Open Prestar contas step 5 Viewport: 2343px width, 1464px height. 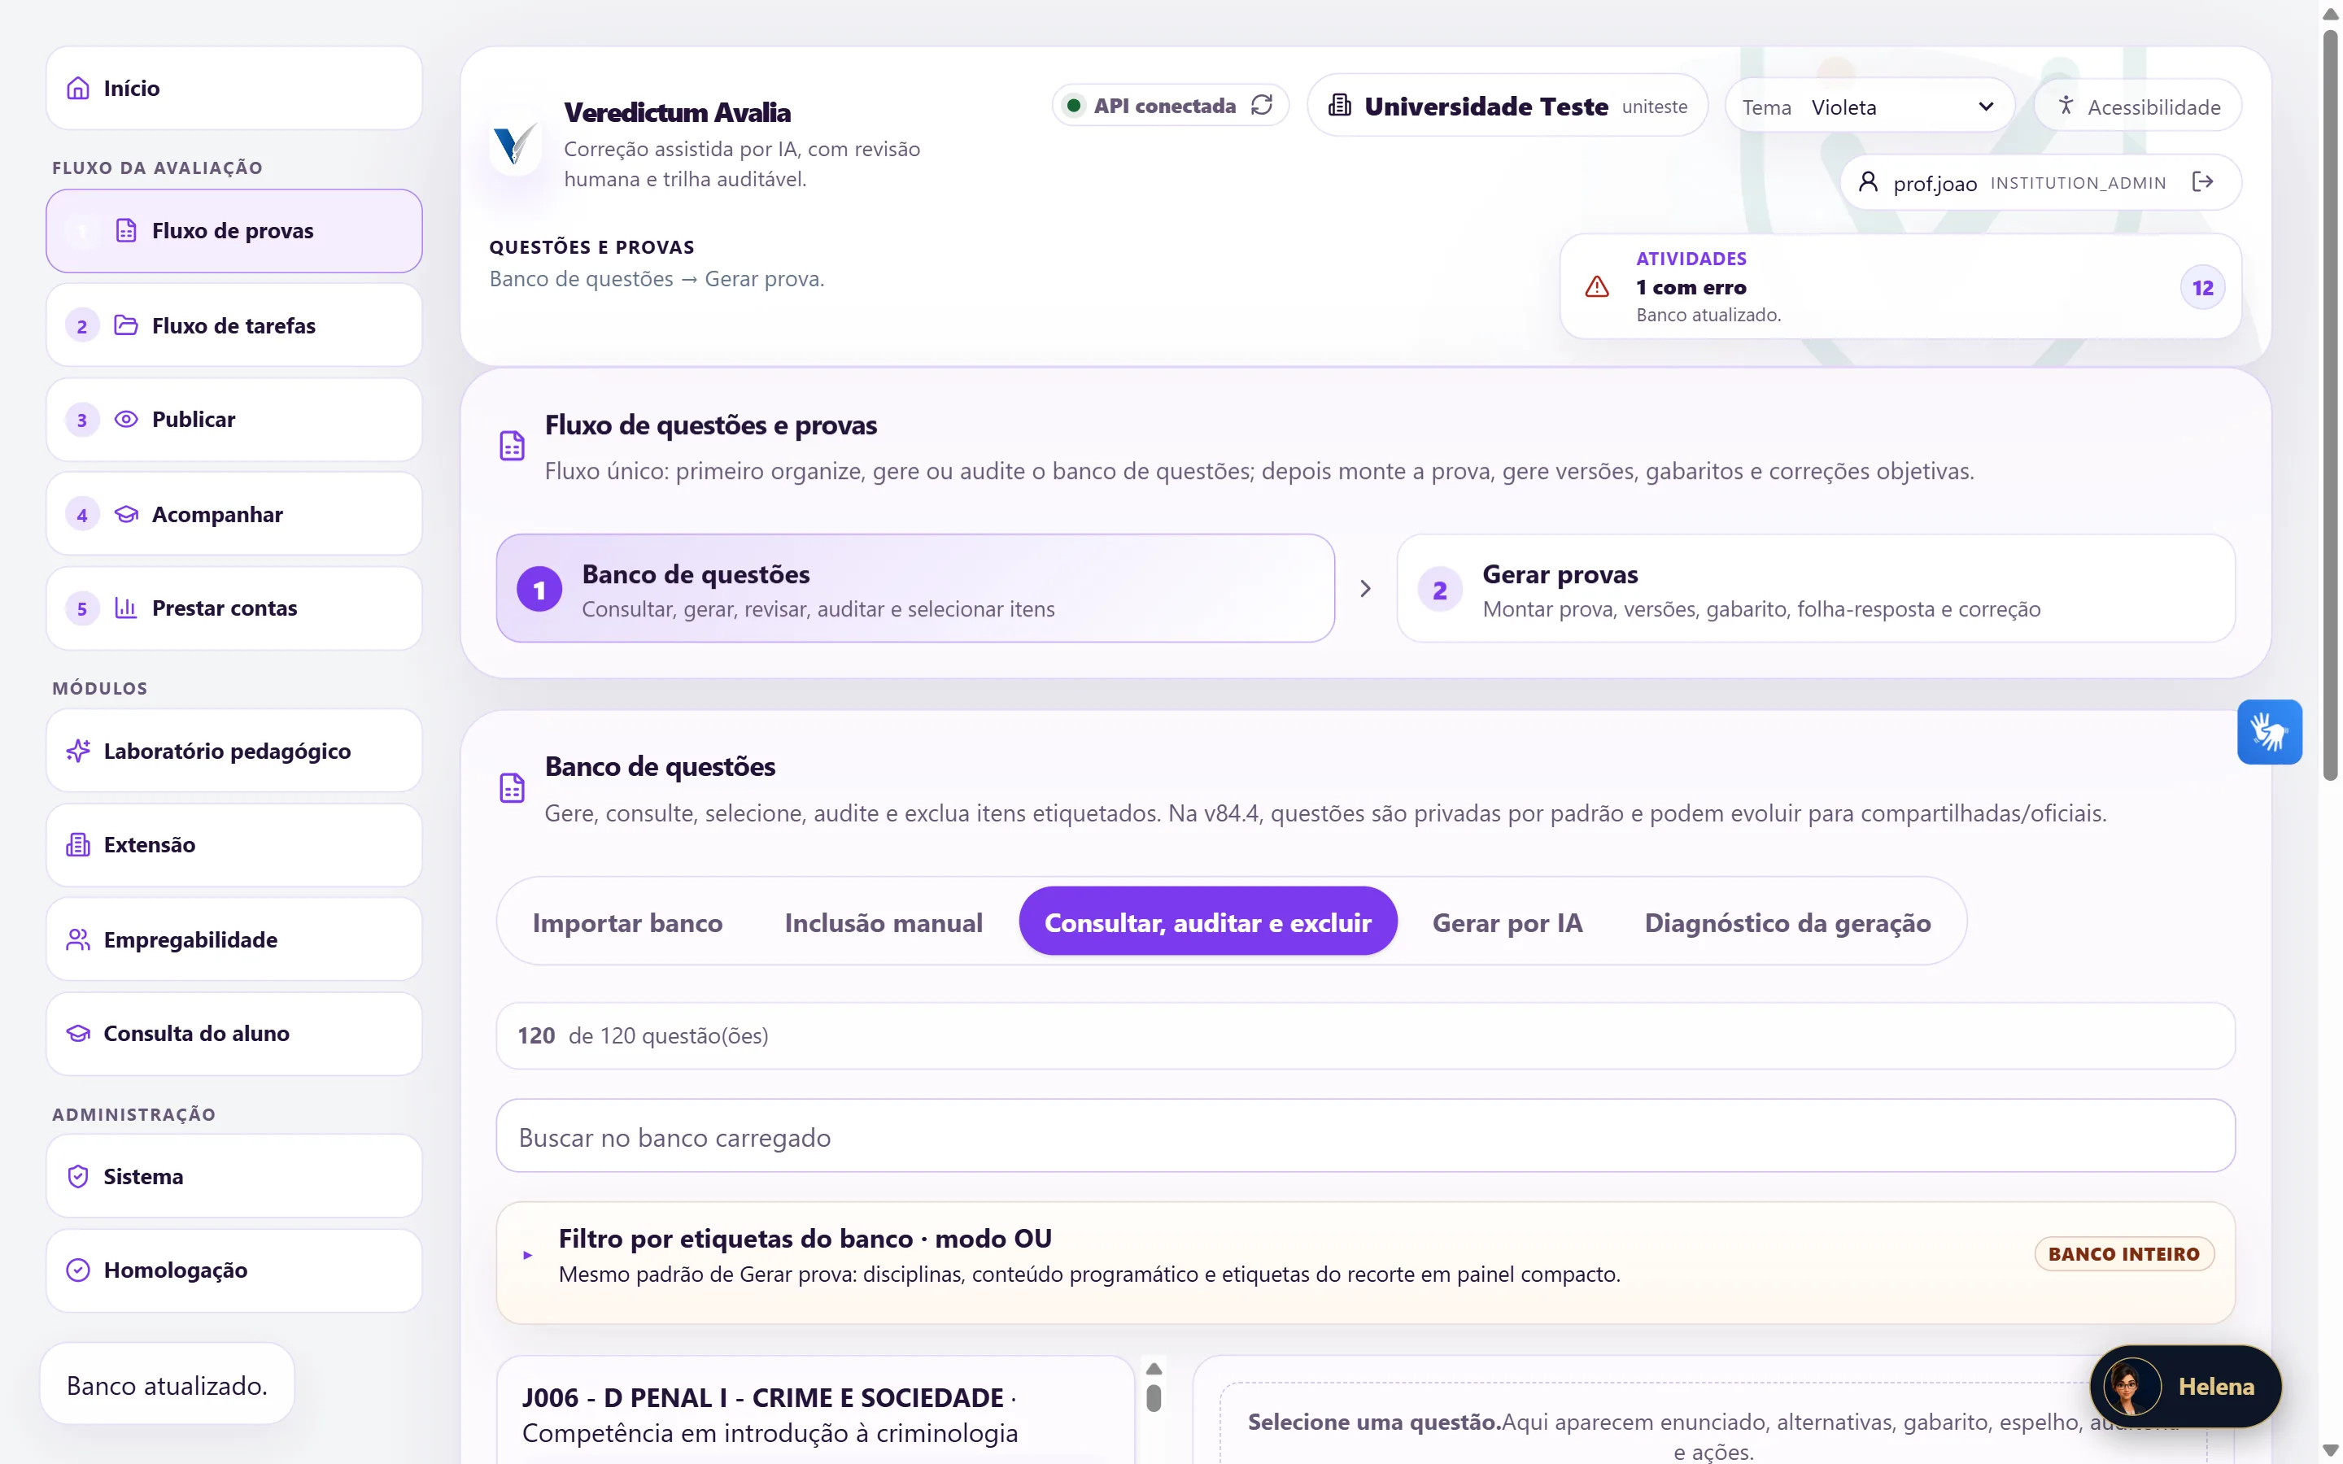click(x=233, y=608)
